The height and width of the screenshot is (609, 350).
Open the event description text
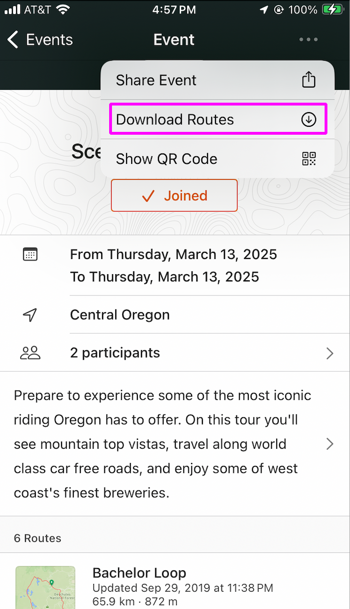point(163,444)
